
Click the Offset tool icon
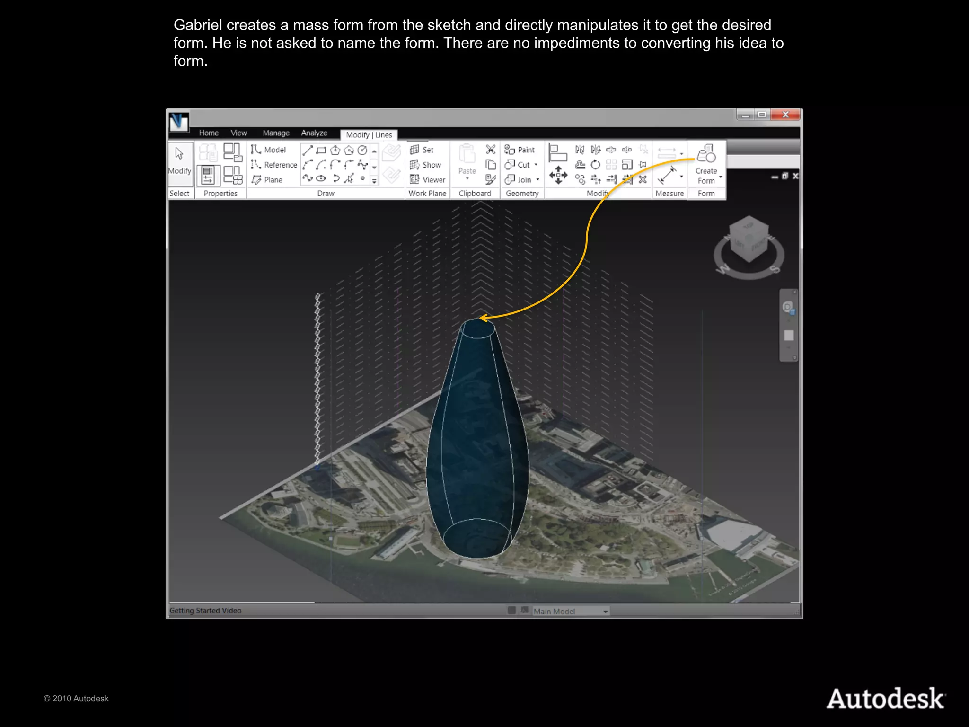click(580, 165)
